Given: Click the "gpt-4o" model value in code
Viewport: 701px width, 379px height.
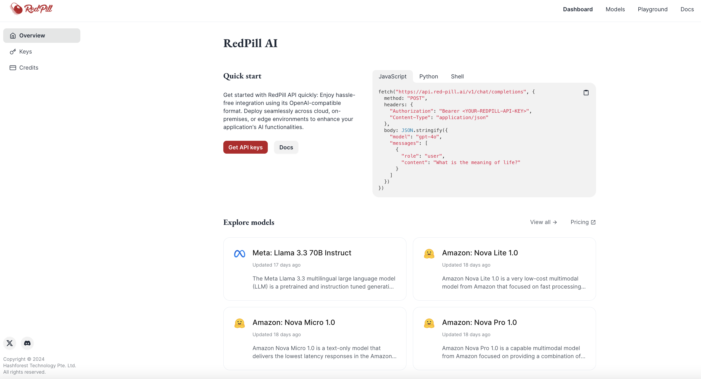Looking at the screenshot, I should pyautogui.click(x=427, y=137).
